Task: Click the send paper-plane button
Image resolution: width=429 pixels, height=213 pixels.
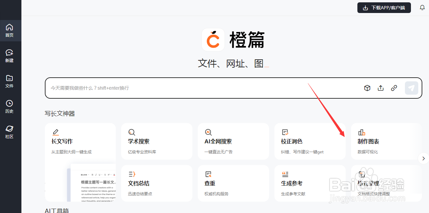Action: (x=412, y=88)
